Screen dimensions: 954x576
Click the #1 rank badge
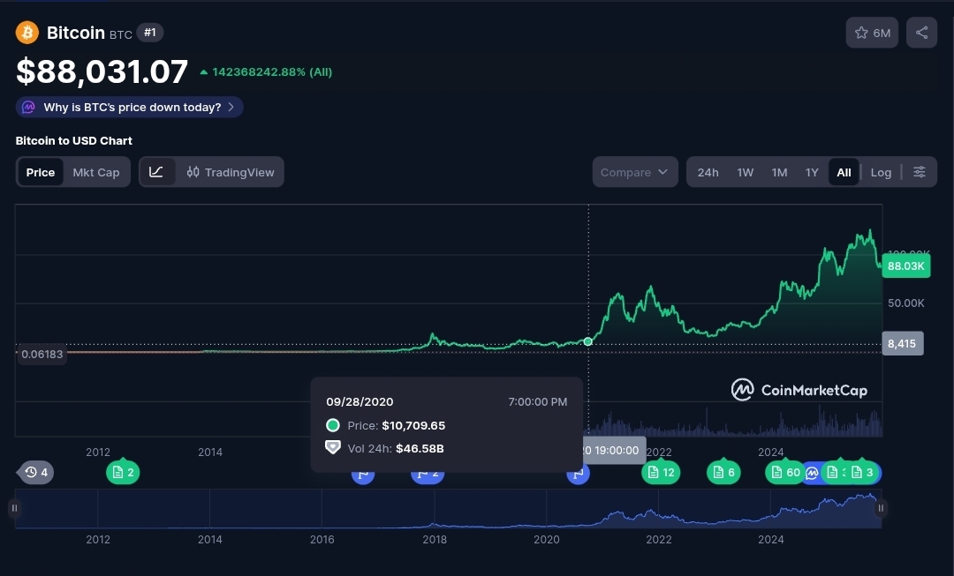149,33
